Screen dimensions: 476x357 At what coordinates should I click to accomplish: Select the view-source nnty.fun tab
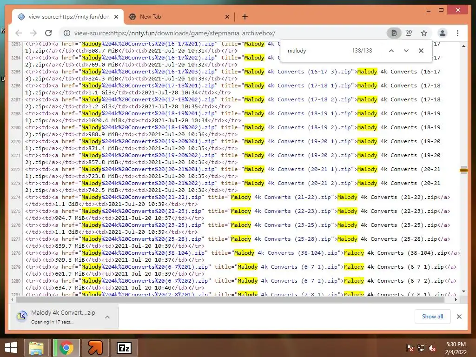click(68, 17)
